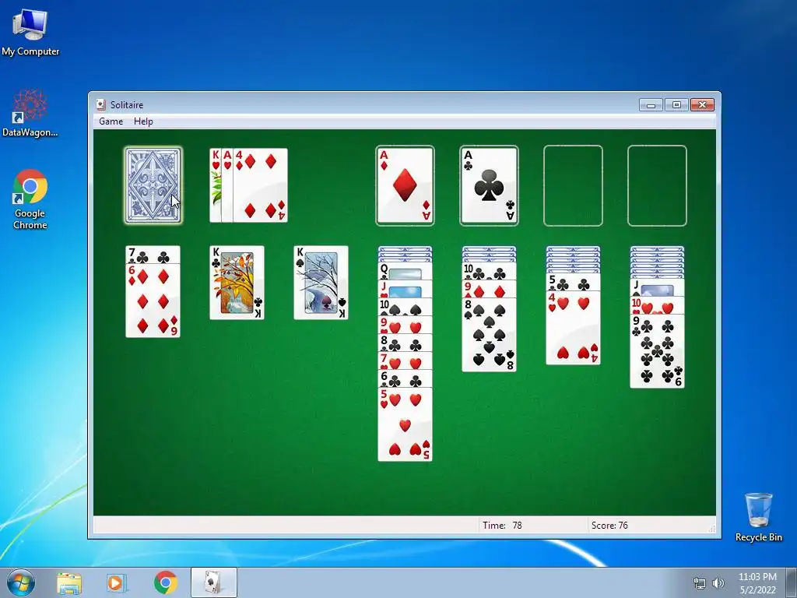The height and width of the screenshot is (598, 797).
Task: Select the 6 of clubs under the 7 of hearts
Action: [405, 379]
